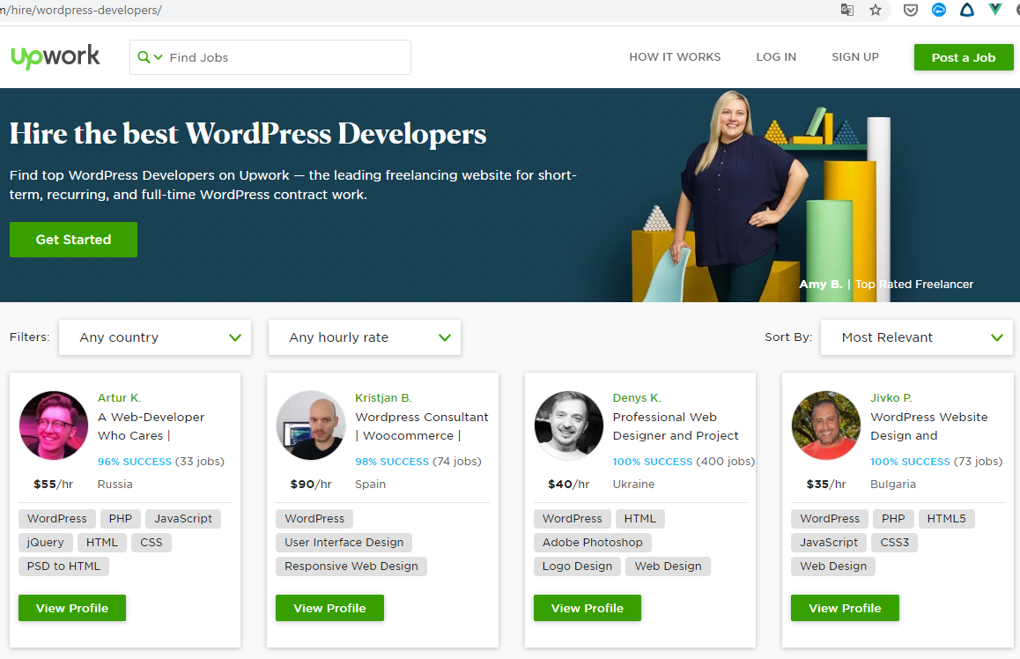Open the Any hourly rate dropdown
The height and width of the screenshot is (659, 1020).
tap(365, 337)
